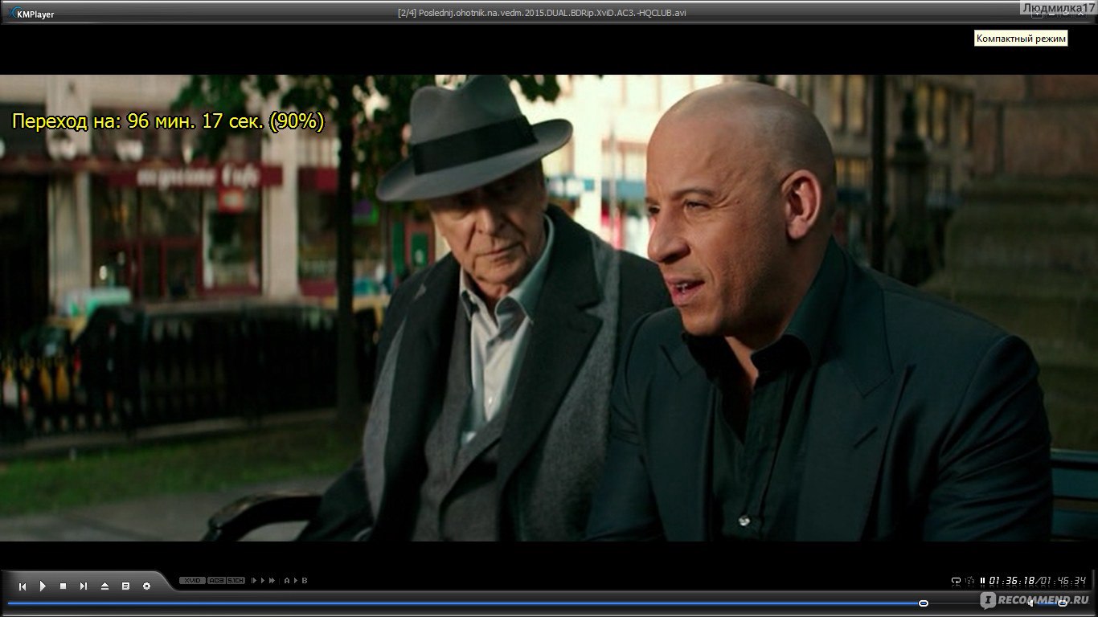
Task: Jump to the previous track
Action: click(23, 586)
